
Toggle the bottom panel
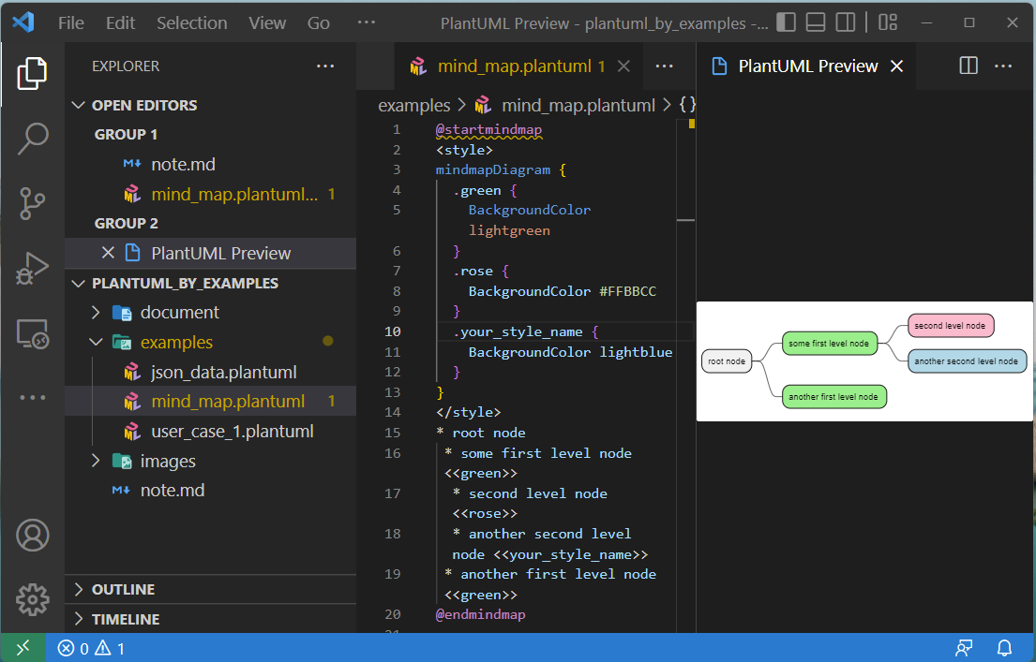pyautogui.click(x=816, y=22)
